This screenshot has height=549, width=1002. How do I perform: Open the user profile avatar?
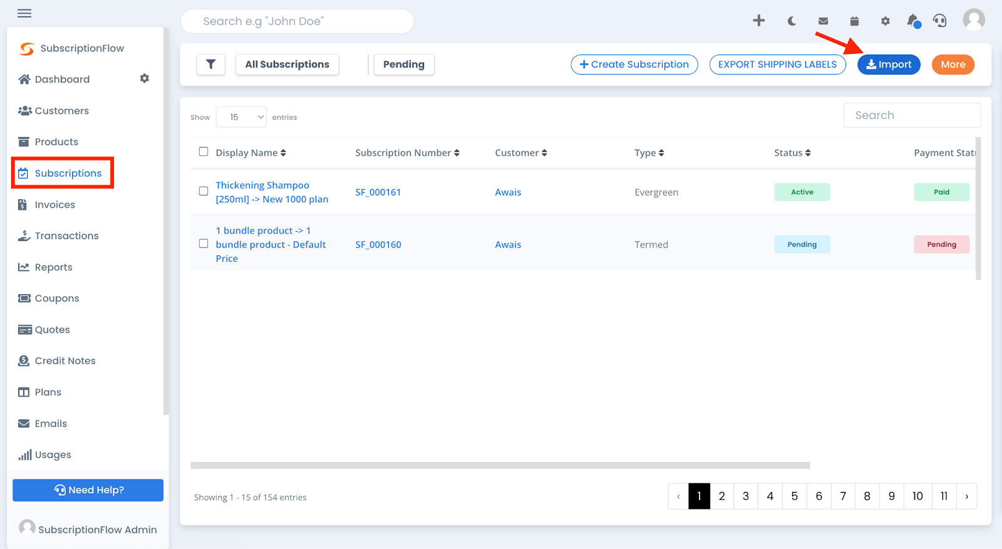tap(974, 19)
